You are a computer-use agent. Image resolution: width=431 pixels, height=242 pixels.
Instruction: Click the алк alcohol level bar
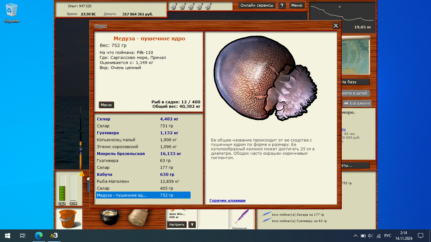coord(73,187)
